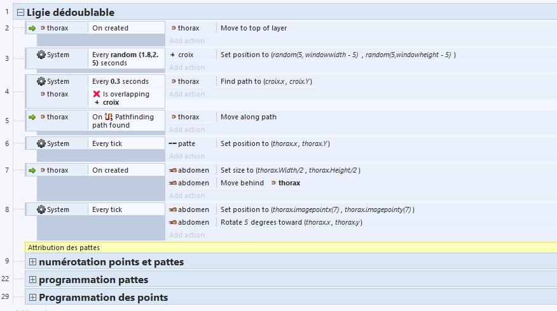Select the "Move to top of layer" action

click(x=254, y=28)
